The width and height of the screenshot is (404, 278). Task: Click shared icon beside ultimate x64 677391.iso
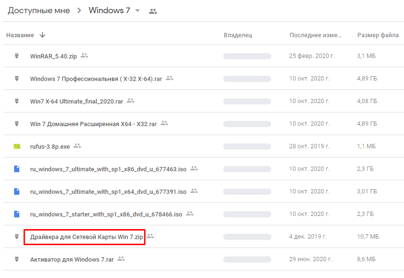click(194, 191)
